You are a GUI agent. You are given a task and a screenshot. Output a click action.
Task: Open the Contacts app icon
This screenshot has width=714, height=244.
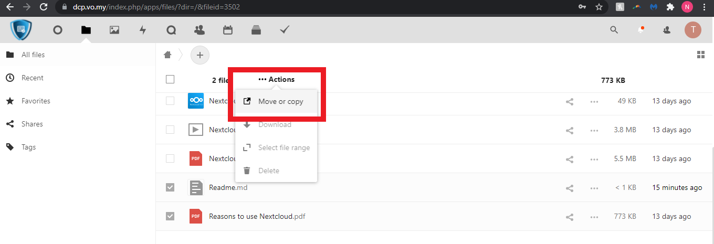pos(199,30)
